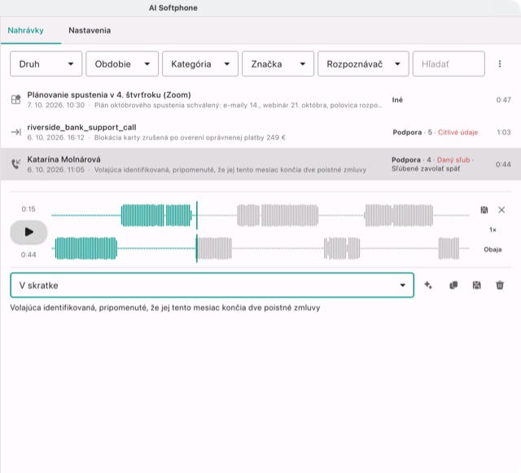This screenshot has width=521, height=473.
Task: Expand the Obdobie filter dropdown
Action: (122, 64)
